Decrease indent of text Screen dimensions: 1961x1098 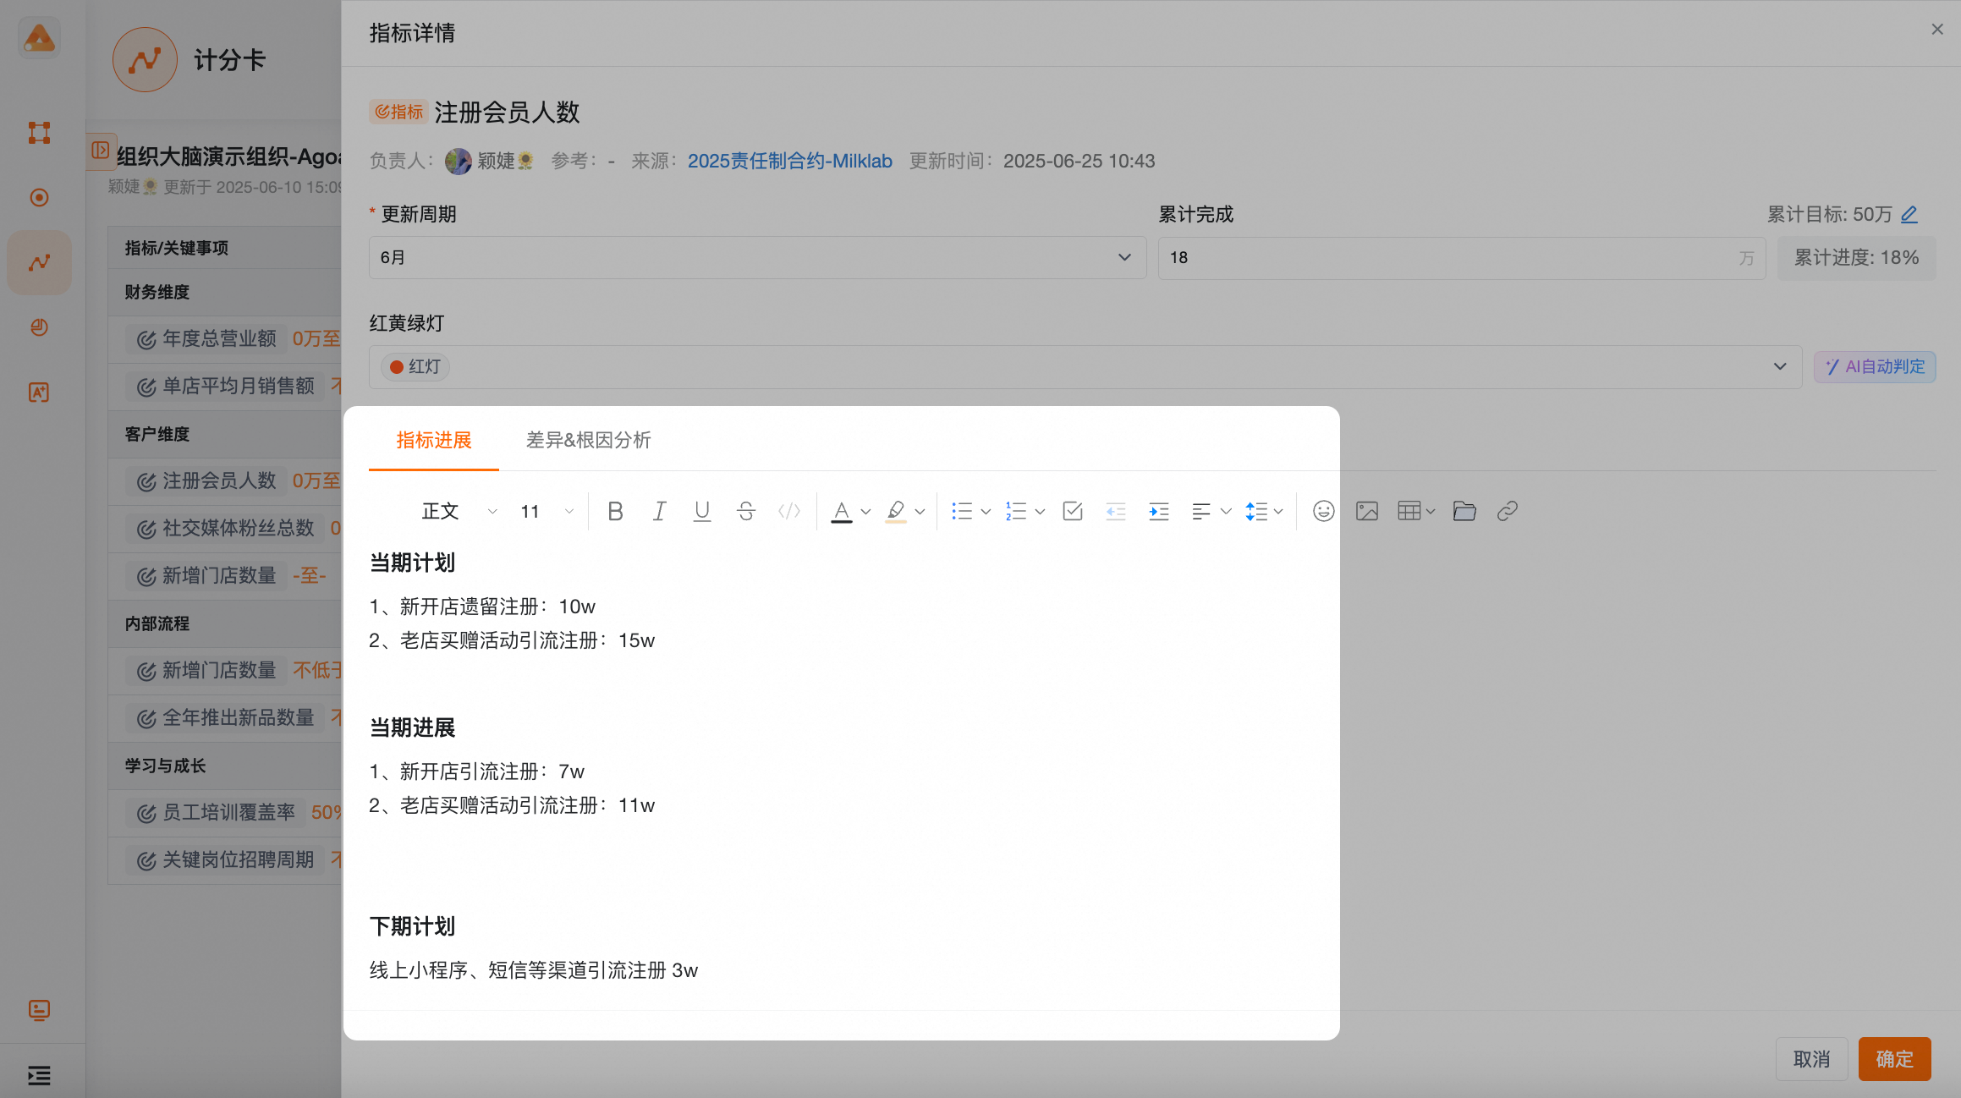(x=1116, y=511)
